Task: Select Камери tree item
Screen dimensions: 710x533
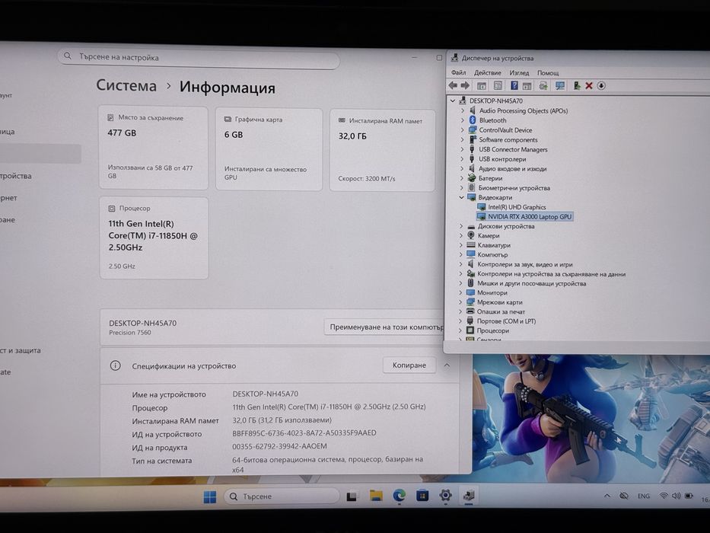Action: 488,235
